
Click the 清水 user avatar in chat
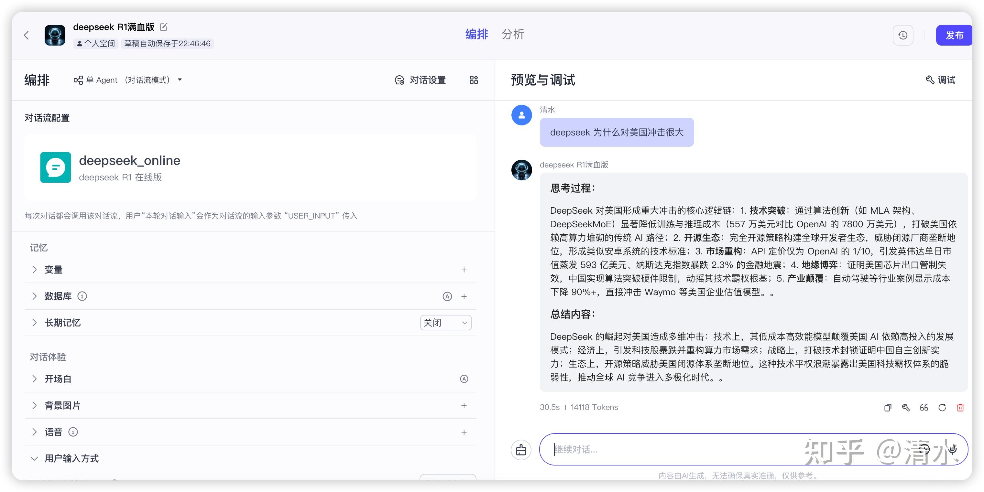(521, 115)
